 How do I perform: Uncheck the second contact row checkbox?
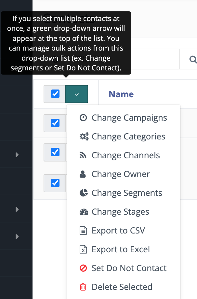pyautogui.click(x=55, y=152)
